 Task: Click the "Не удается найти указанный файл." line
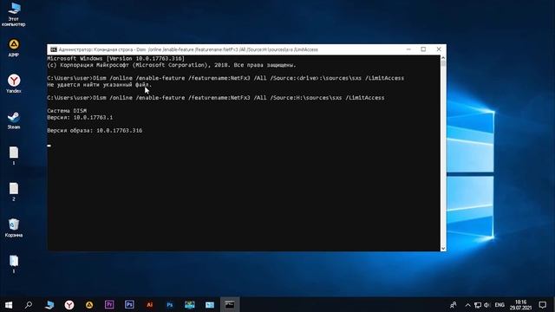[x=100, y=85]
